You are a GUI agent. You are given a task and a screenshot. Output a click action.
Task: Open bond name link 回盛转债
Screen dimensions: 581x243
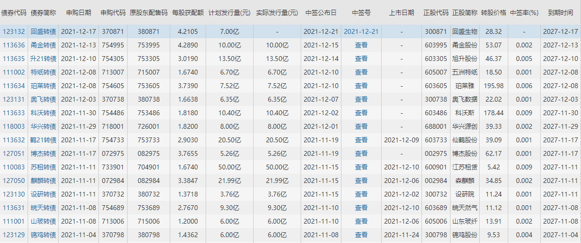(43, 31)
